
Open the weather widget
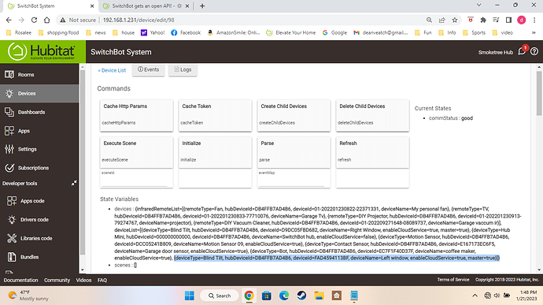(x=29, y=296)
